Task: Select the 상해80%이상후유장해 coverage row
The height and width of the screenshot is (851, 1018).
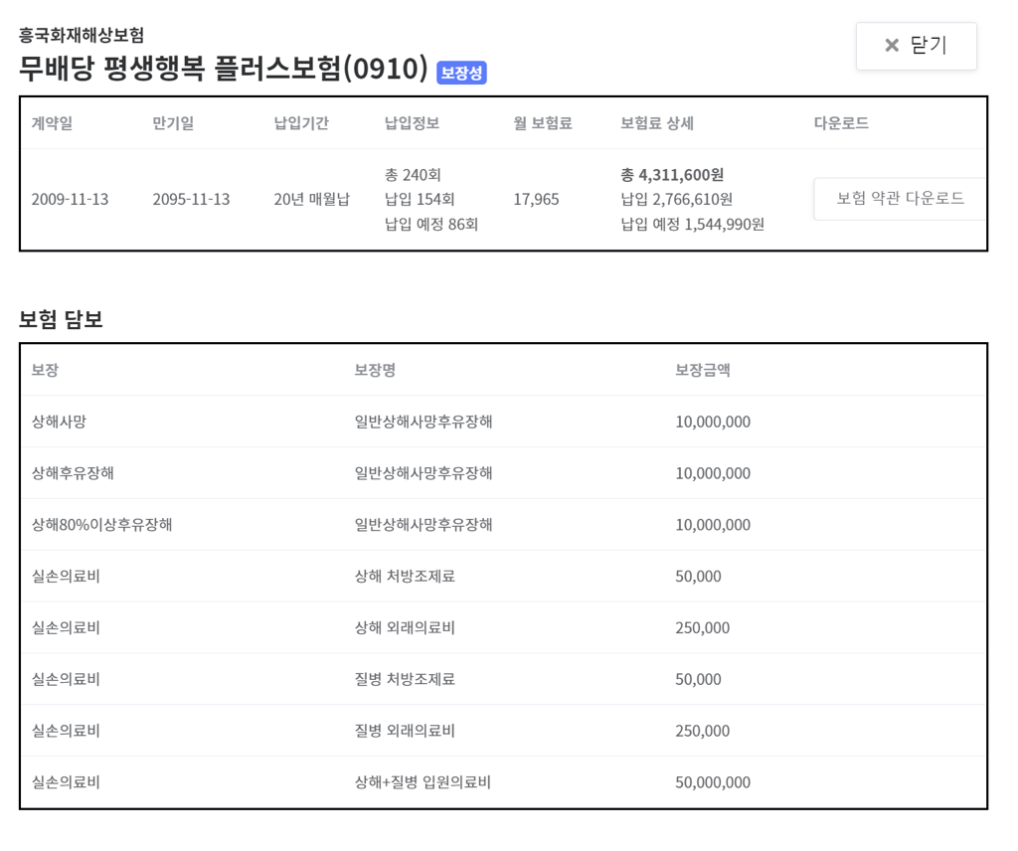Action: 101,524
